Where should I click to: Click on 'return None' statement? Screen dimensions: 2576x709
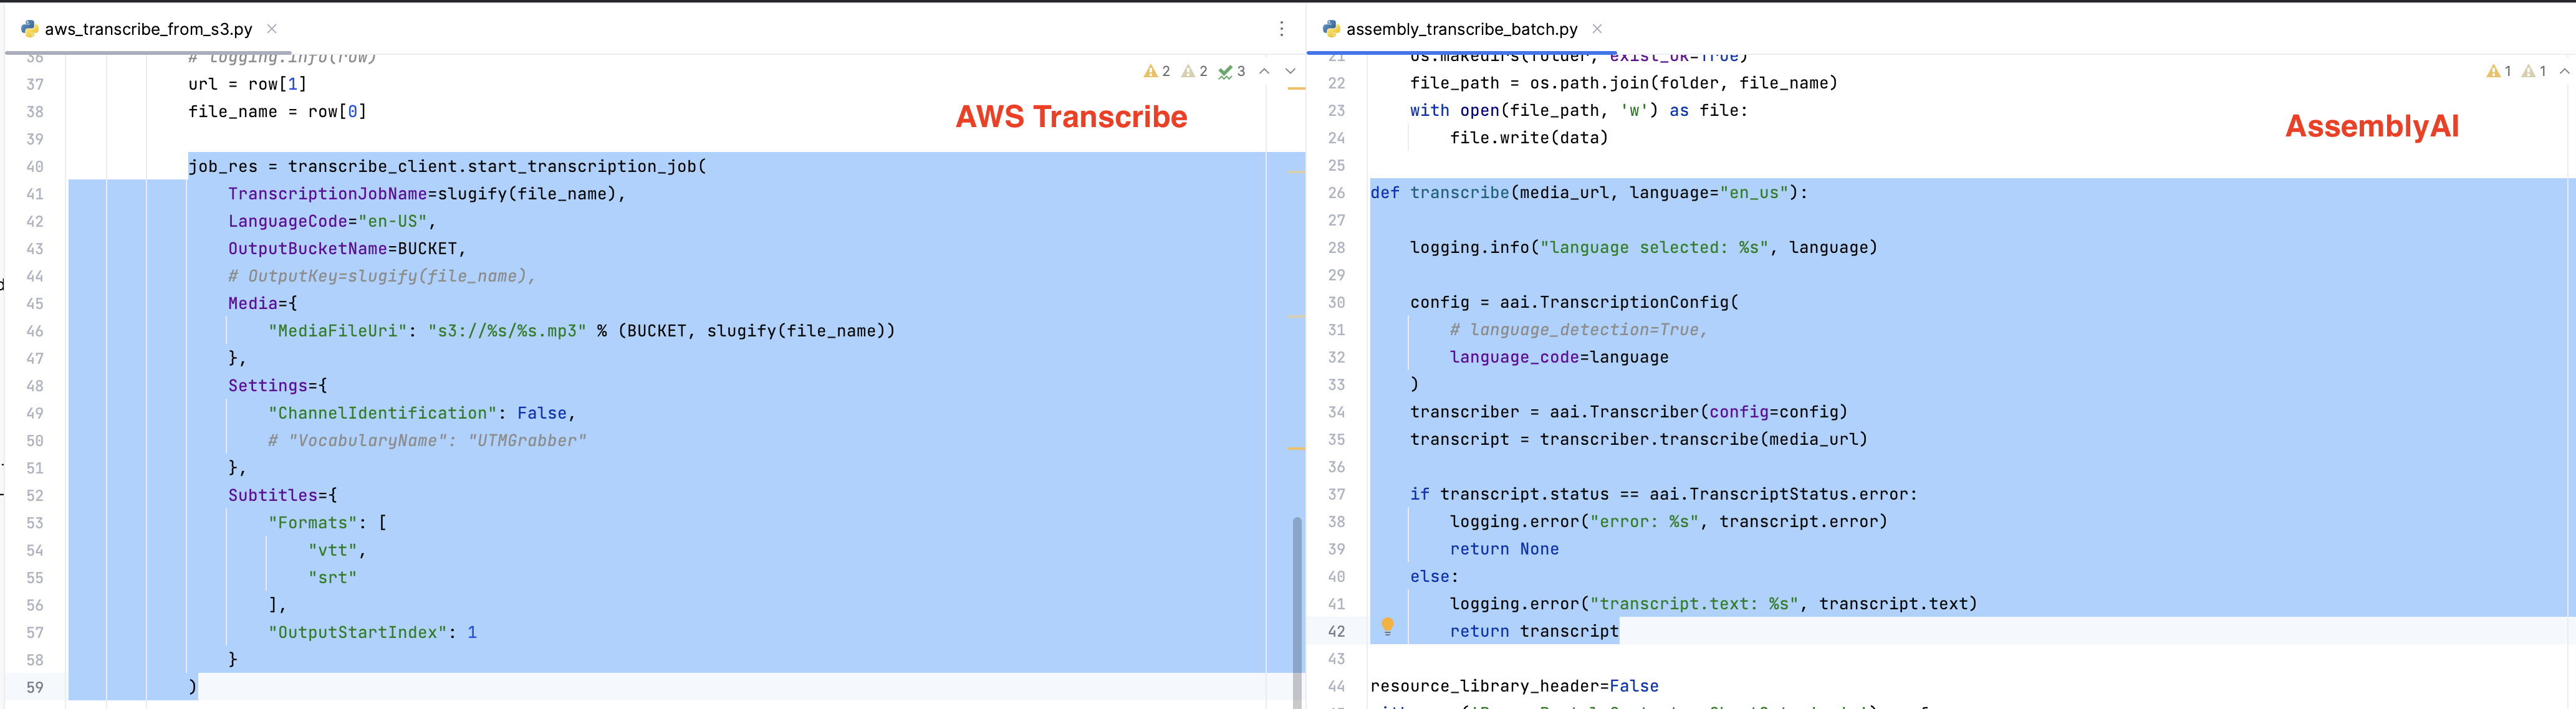1504,549
